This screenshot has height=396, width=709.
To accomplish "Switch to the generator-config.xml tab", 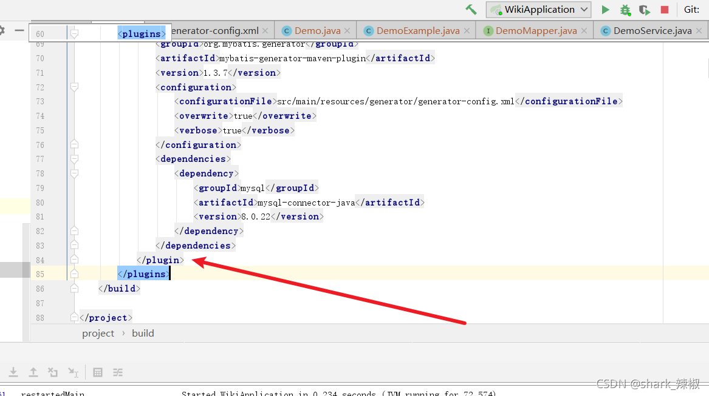I will (x=215, y=31).
